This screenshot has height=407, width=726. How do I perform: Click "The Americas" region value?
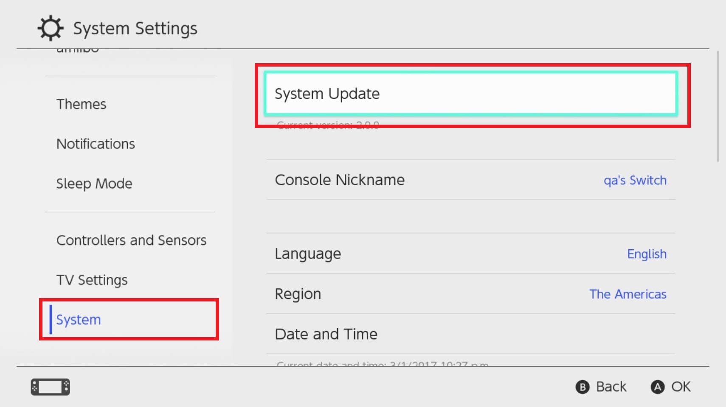click(x=628, y=294)
